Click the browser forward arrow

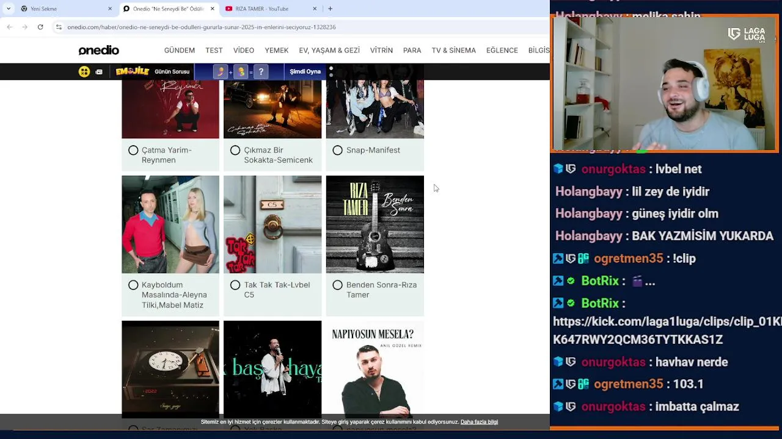24,27
